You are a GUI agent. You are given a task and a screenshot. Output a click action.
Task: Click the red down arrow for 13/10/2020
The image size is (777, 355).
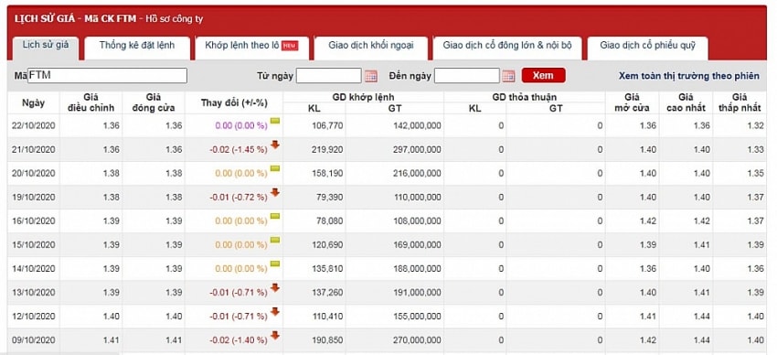click(x=275, y=287)
